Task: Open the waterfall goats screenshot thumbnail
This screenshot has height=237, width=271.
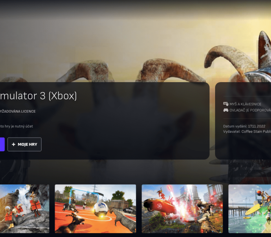Action: [x=24, y=209]
